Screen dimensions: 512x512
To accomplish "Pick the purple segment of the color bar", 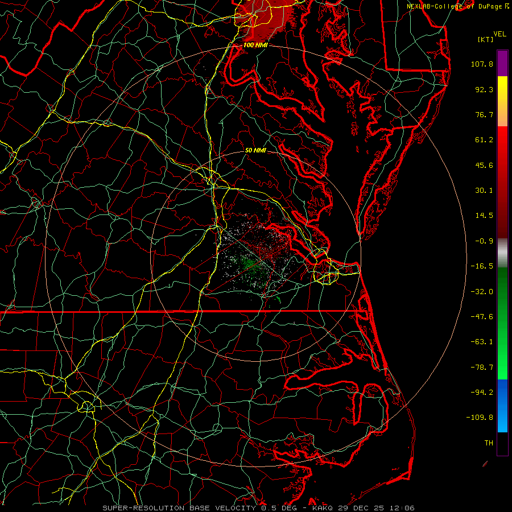I will 502,64.
